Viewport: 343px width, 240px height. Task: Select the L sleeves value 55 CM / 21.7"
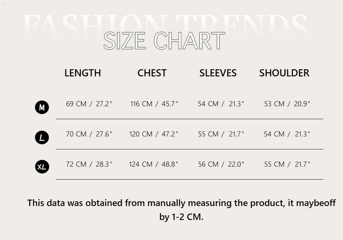(221, 134)
